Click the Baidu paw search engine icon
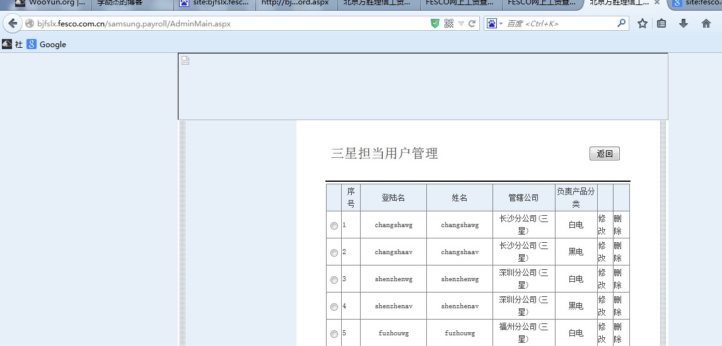Screen dimensions: 722x346 click(492, 23)
